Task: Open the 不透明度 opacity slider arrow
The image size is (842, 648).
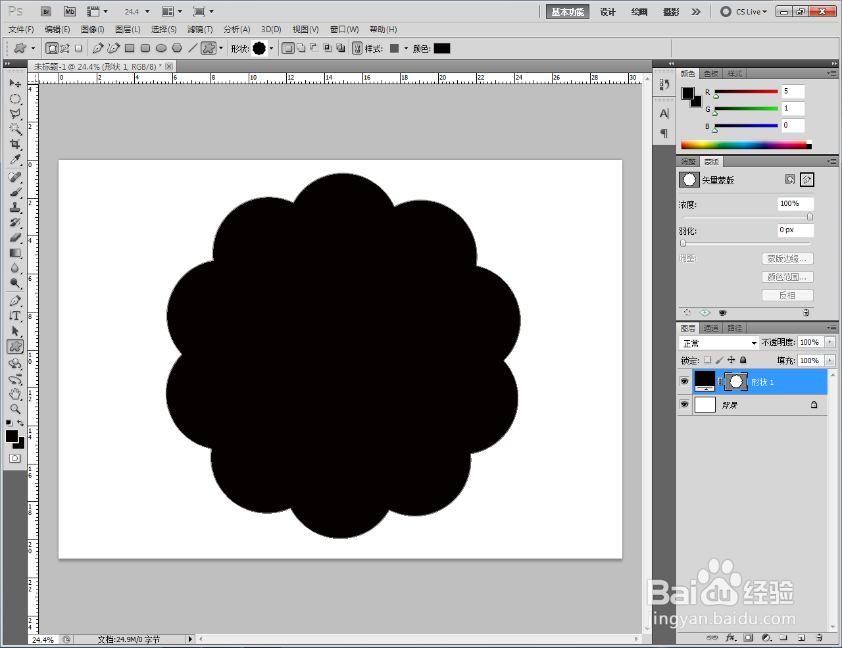Action: [x=830, y=342]
